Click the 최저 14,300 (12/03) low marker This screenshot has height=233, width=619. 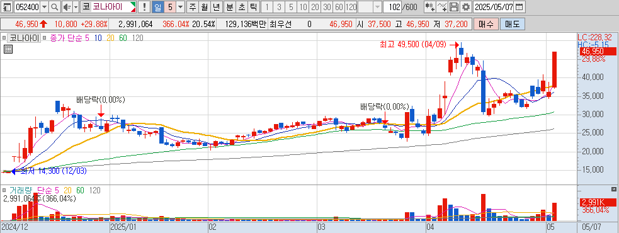[53, 171]
